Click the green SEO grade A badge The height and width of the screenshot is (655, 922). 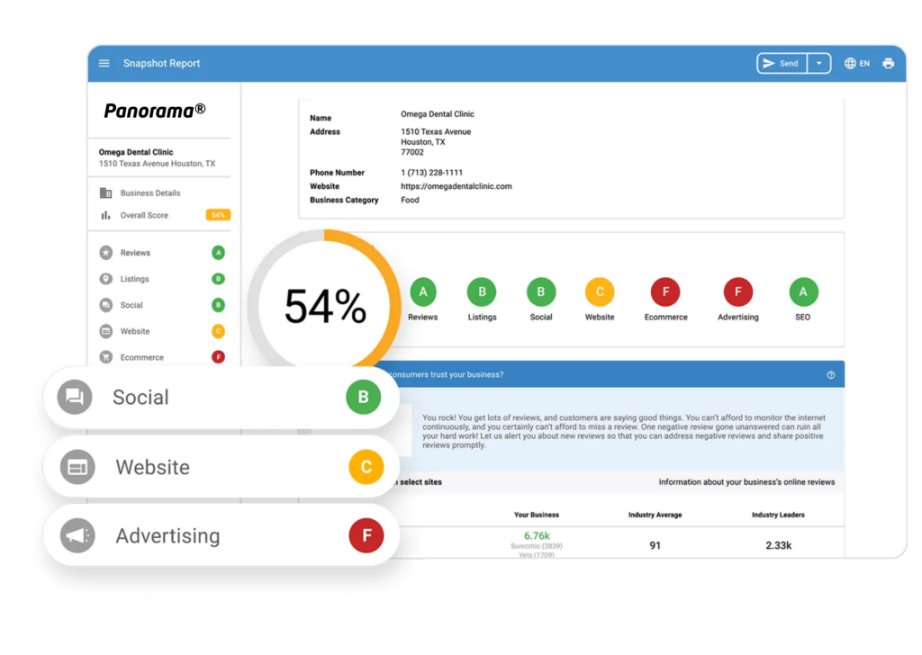point(802,292)
